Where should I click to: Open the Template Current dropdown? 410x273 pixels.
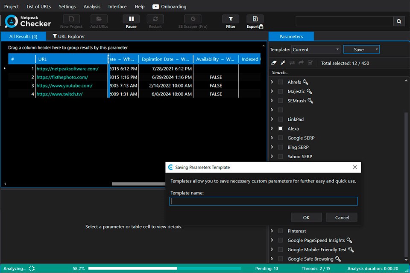point(316,49)
